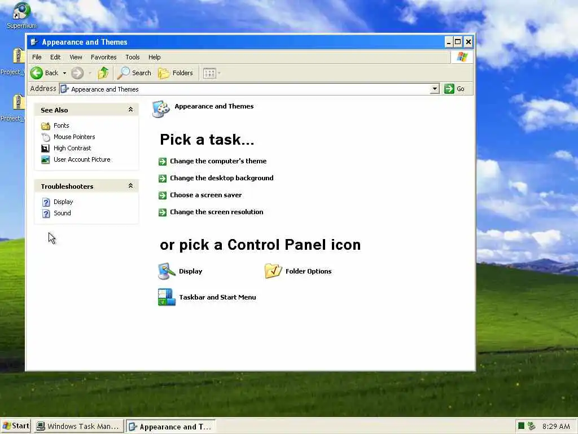Click the User Account Picture icon
The image size is (578, 434).
45,160
